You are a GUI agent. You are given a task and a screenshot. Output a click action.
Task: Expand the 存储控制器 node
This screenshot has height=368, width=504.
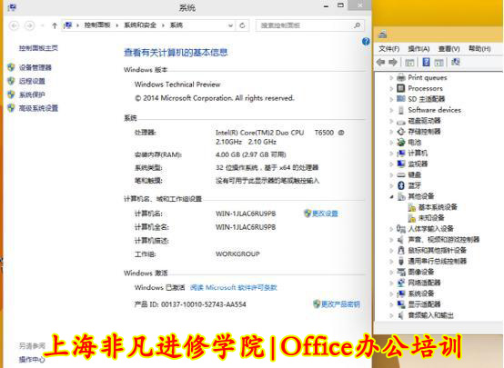tap(391, 132)
